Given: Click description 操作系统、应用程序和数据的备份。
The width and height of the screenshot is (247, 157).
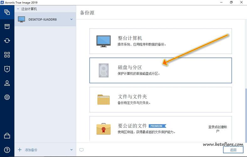Looking at the screenshot, I should pos(142,44).
